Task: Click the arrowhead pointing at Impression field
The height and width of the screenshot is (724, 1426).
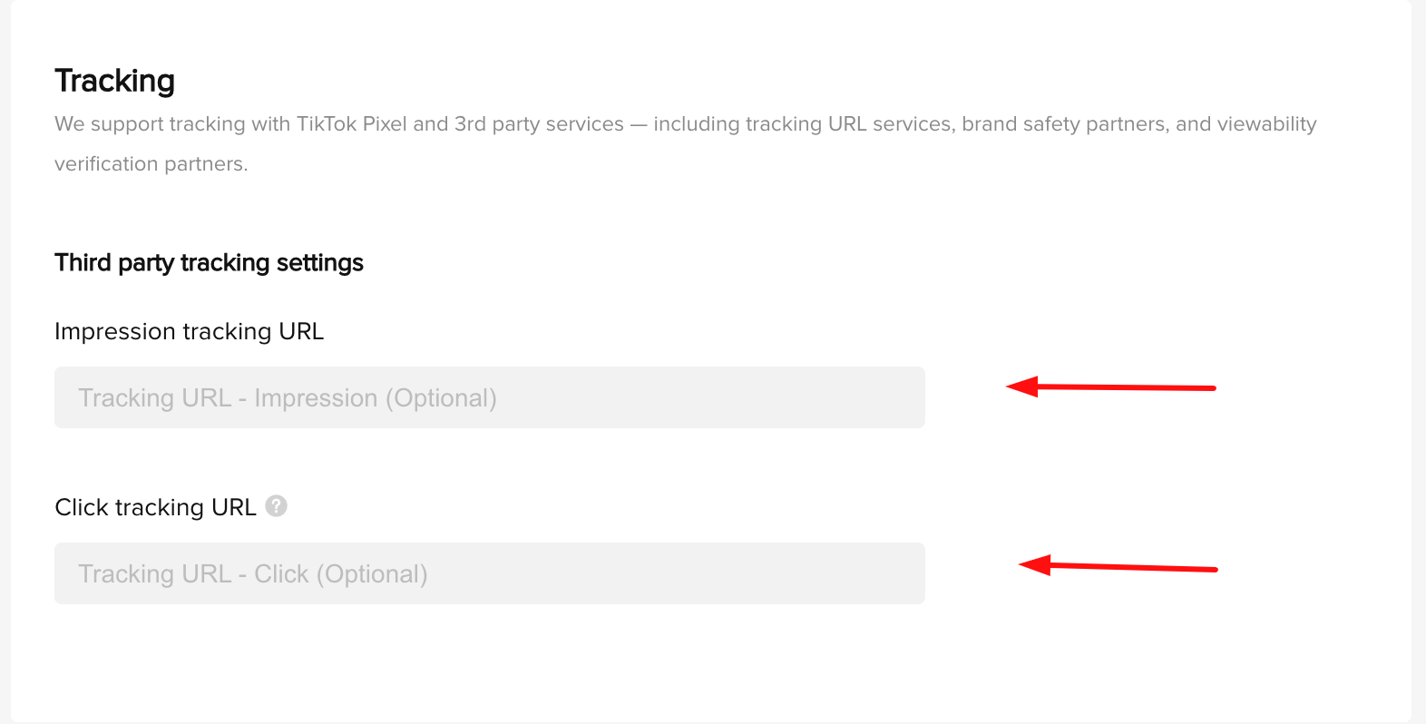Action: click(x=1021, y=386)
